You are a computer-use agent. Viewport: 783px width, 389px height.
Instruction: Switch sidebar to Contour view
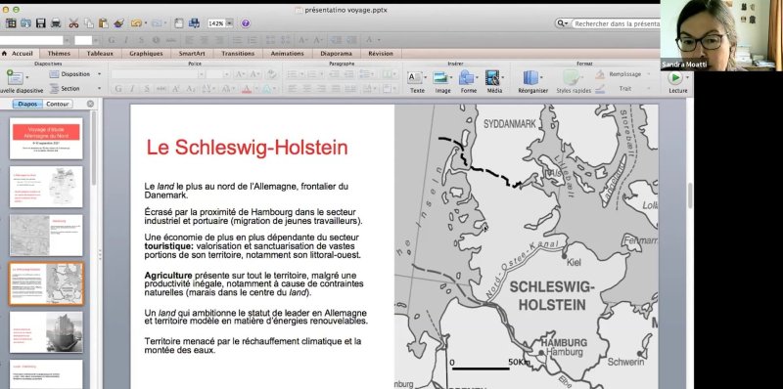pyautogui.click(x=58, y=104)
